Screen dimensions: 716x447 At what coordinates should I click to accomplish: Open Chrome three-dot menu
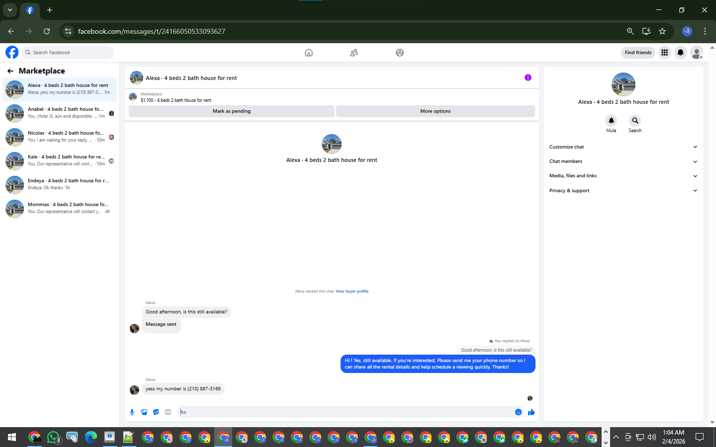click(705, 31)
